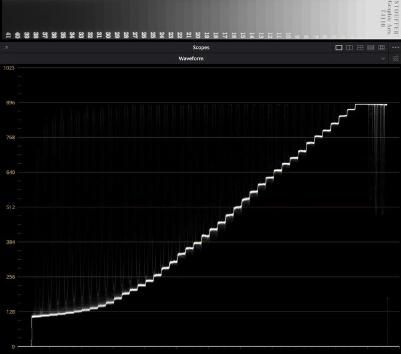Image resolution: width=401 pixels, height=354 pixels.
Task: Open the Waveform settings sliders icon
Action: [395, 58]
